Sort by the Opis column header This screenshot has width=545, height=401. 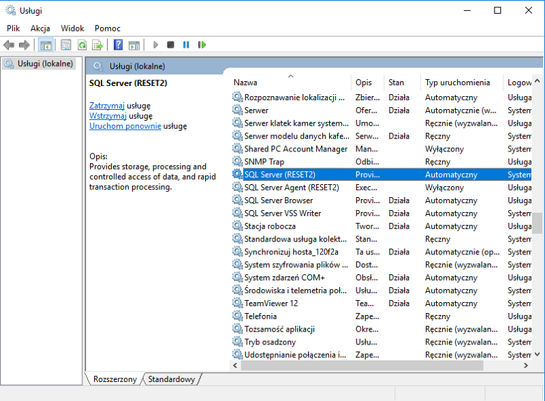(367, 83)
